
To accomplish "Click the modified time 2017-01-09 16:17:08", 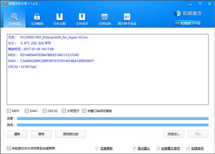I will [39, 49].
